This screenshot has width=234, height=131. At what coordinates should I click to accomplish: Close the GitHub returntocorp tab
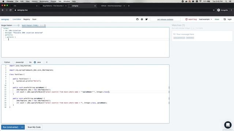coord(124,6)
